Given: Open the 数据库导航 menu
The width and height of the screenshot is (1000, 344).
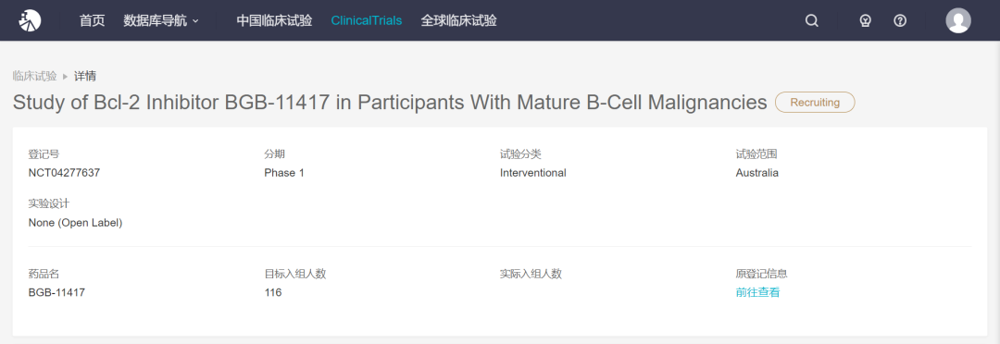Looking at the screenshot, I should click(x=161, y=20).
